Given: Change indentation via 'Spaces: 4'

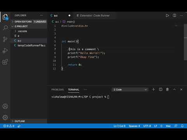Looking at the screenshot, I should (x=134, y=126).
